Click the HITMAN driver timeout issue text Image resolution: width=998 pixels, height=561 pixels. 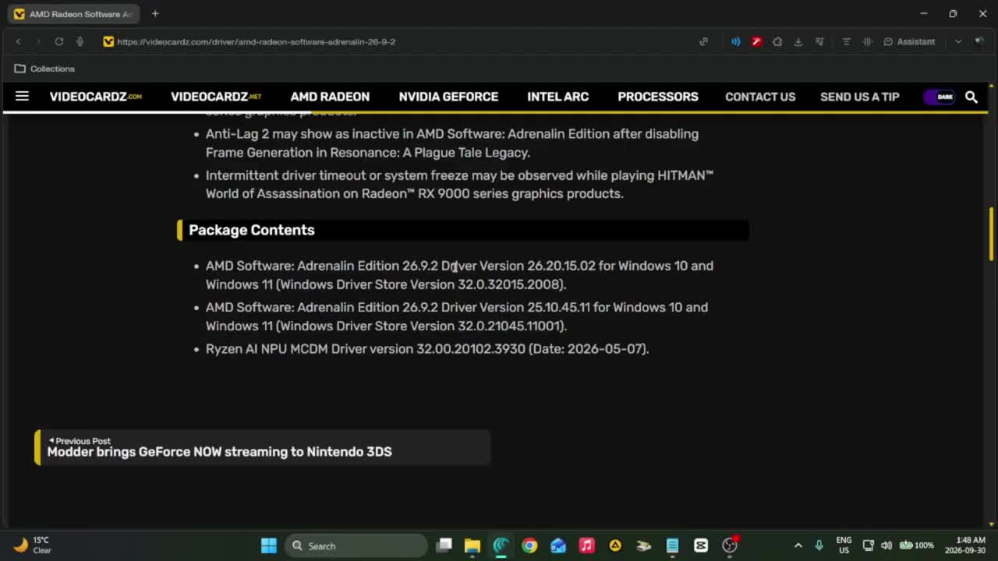pos(459,185)
